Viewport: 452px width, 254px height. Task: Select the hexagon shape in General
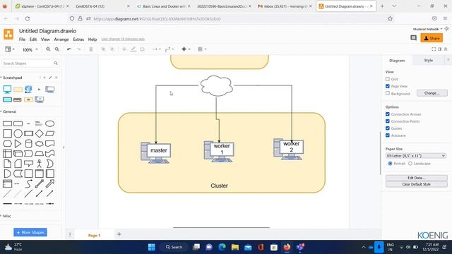pyautogui.click(x=7, y=143)
